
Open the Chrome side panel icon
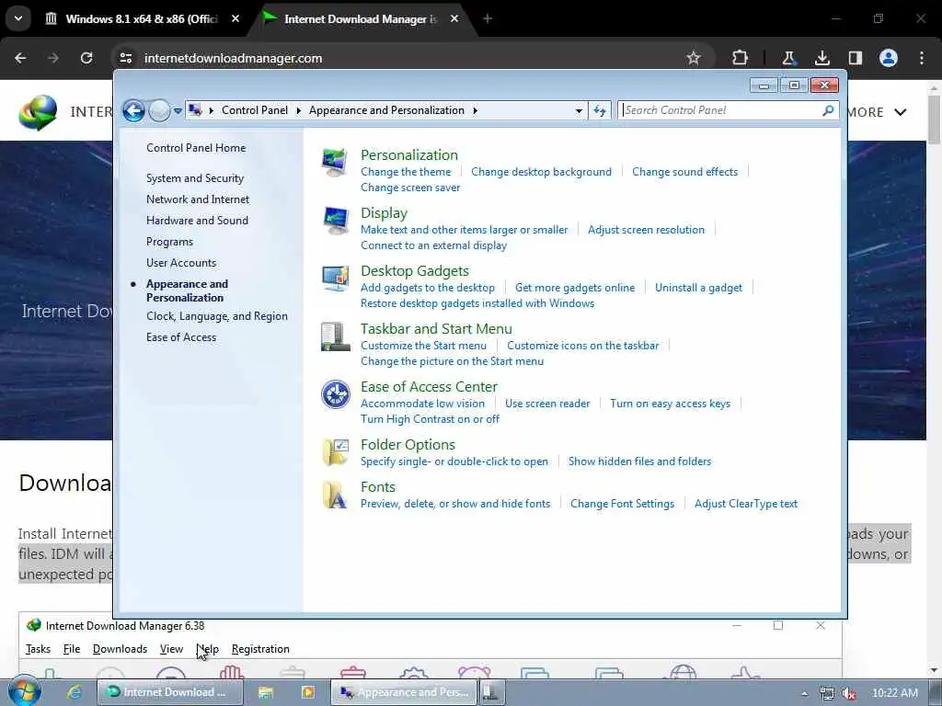[855, 58]
